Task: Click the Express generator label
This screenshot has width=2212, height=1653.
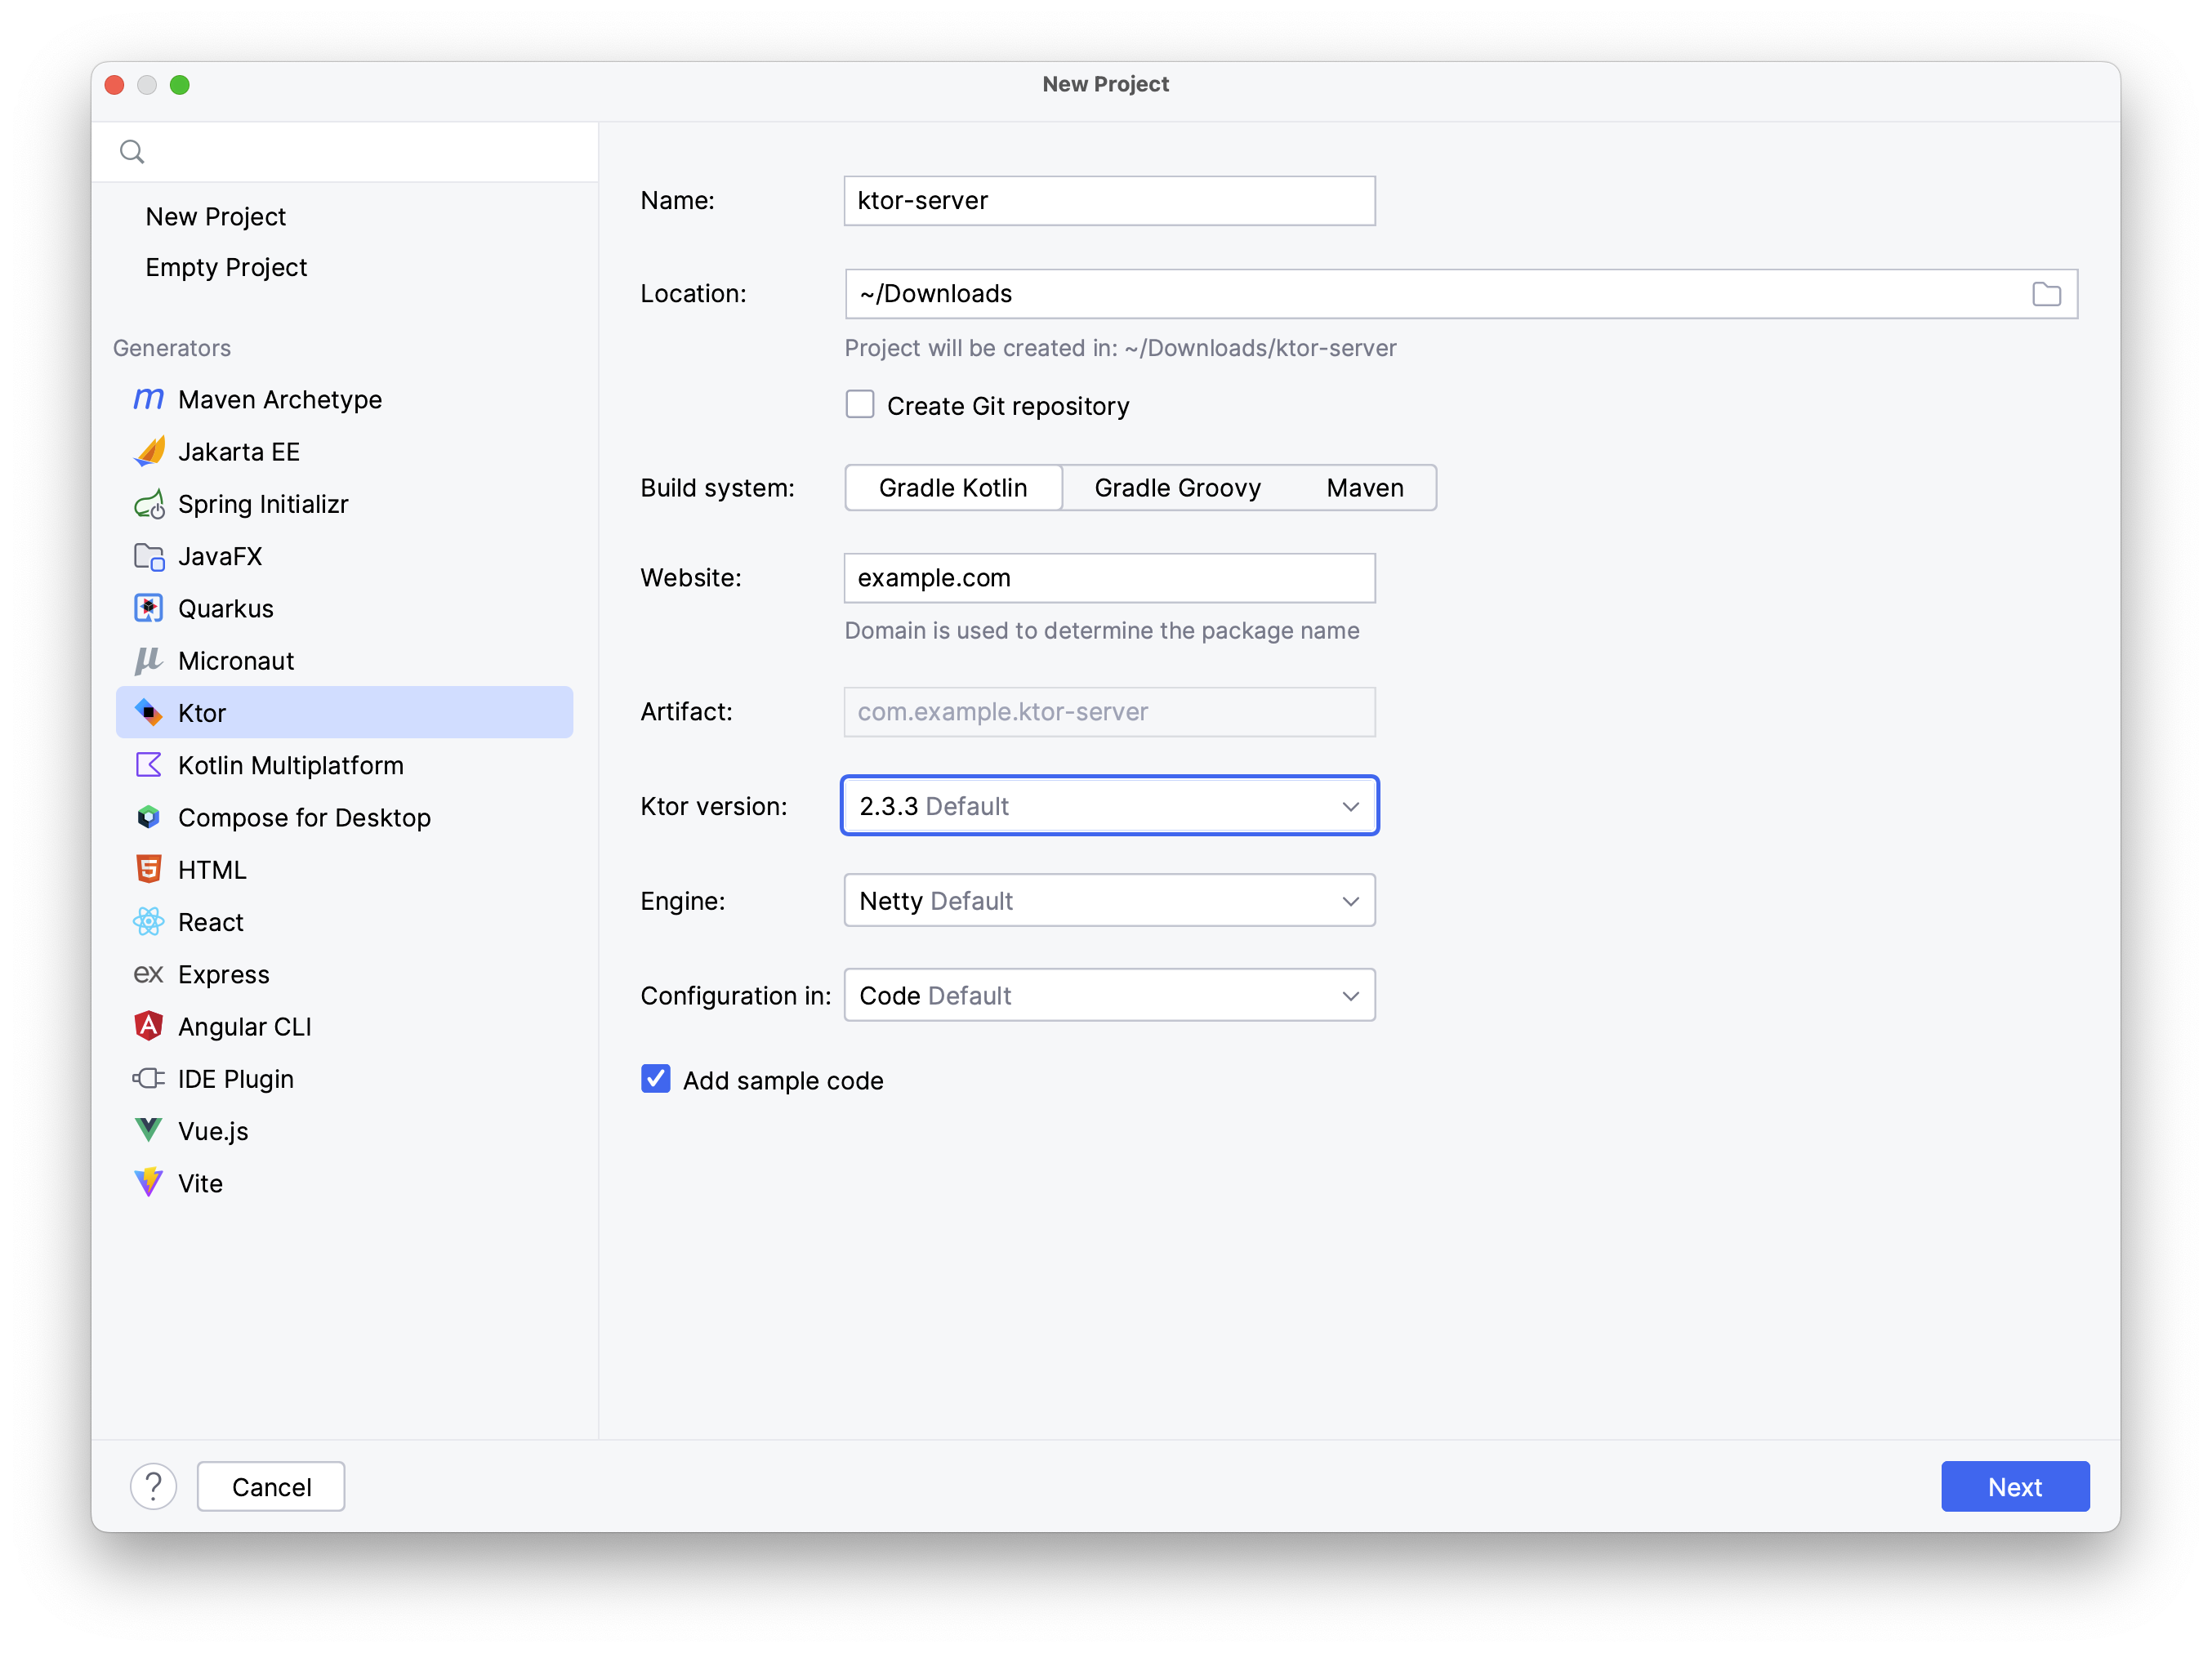Action: [224, 974]
